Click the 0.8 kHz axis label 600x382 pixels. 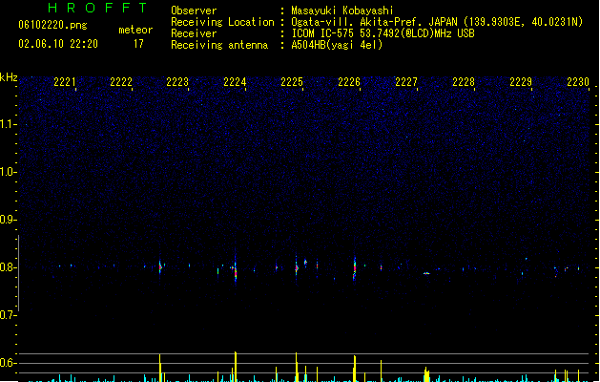click(x=8, y=267)
